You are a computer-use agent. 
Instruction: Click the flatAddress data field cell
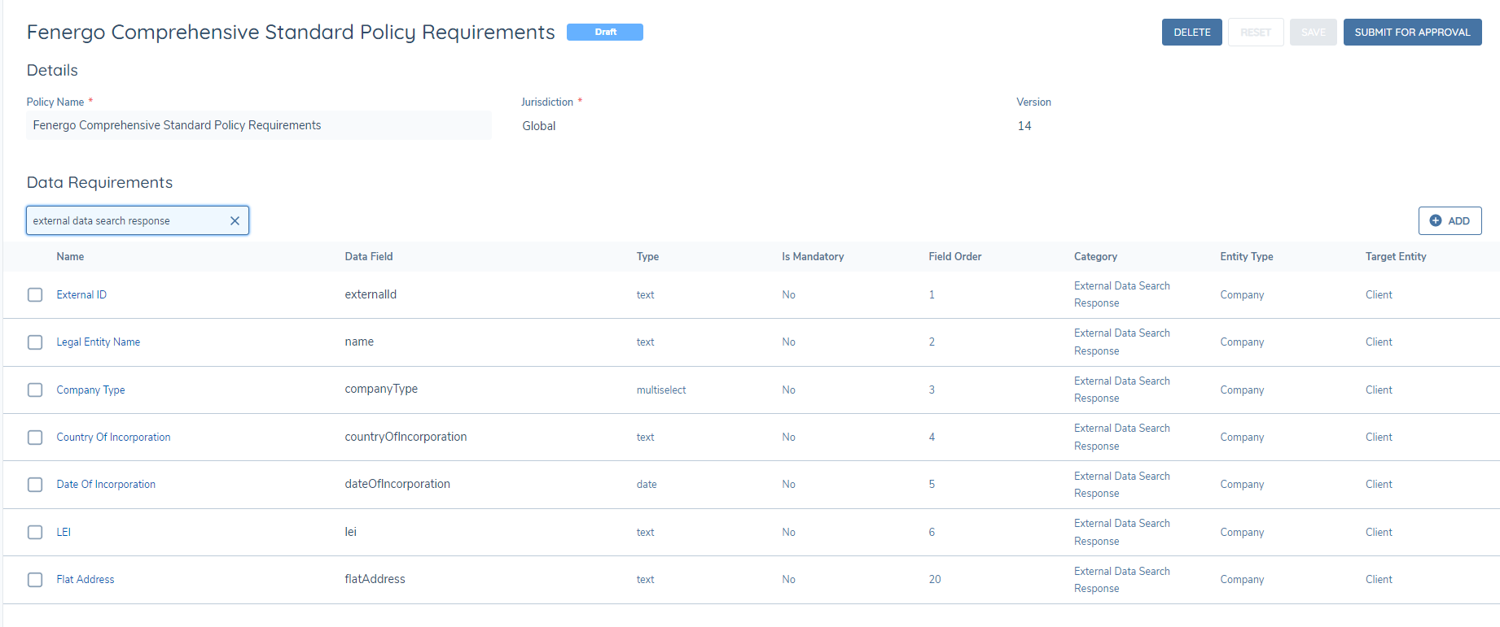coord(375,579)
